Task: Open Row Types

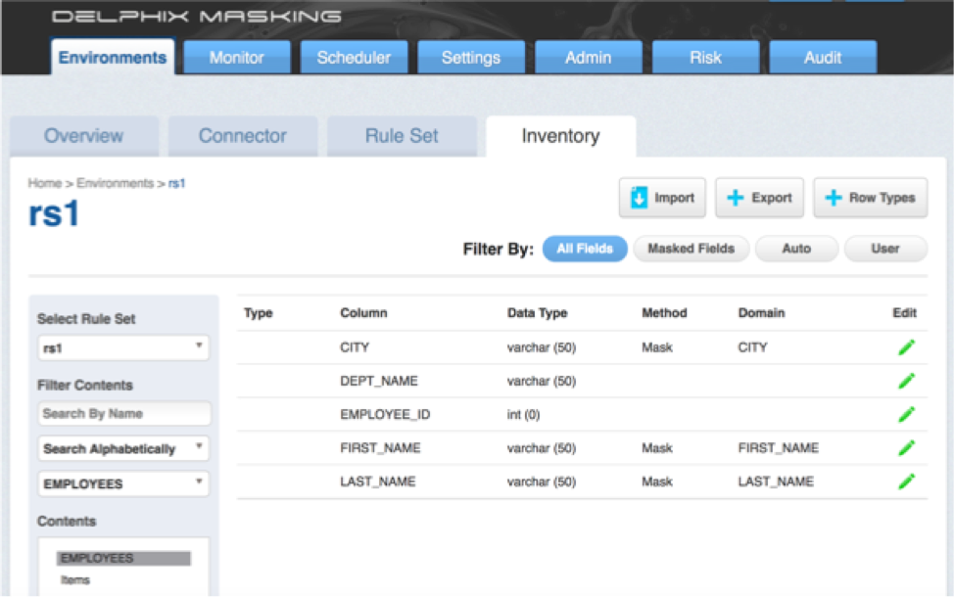Action: [x=870, y=198]
